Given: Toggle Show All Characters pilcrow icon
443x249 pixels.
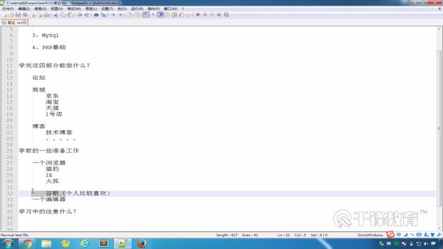Looking at the screenshot, I should [153, 15].
